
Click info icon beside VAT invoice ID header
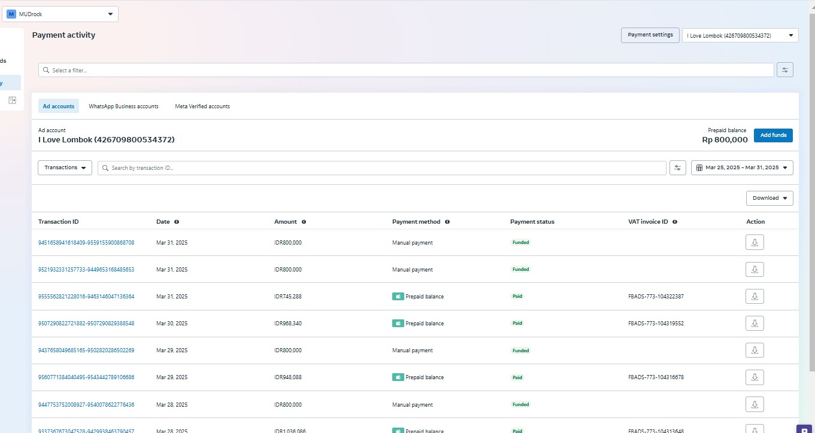[x=675, y=222]
